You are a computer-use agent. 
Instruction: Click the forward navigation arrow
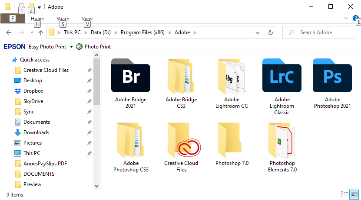pyautogui.click(x=21, y=32)
